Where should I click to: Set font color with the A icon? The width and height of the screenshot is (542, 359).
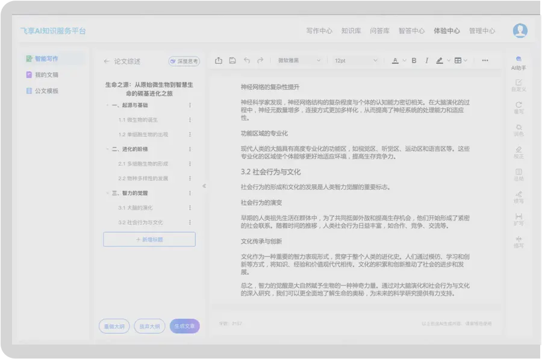(x=395, y=60)
